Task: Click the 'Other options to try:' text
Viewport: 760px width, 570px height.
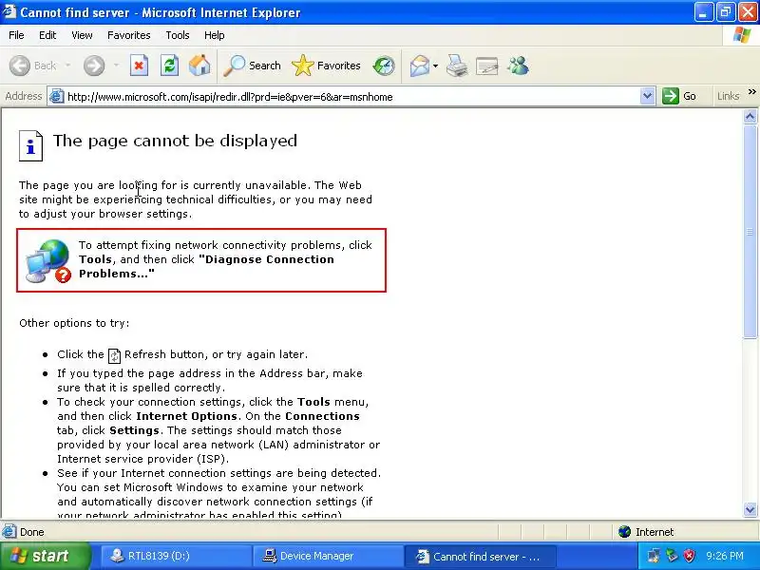Action: (74, 323)
